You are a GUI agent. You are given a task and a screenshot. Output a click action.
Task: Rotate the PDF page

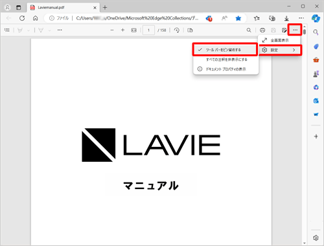177,30
